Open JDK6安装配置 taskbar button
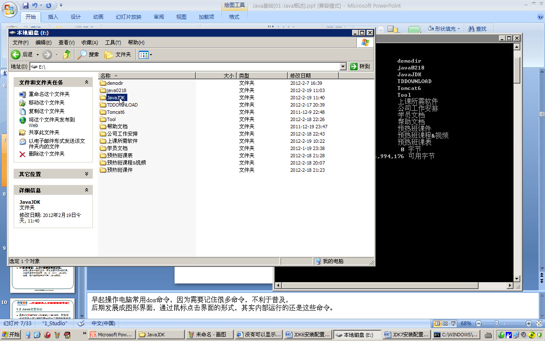 (308, 335)
